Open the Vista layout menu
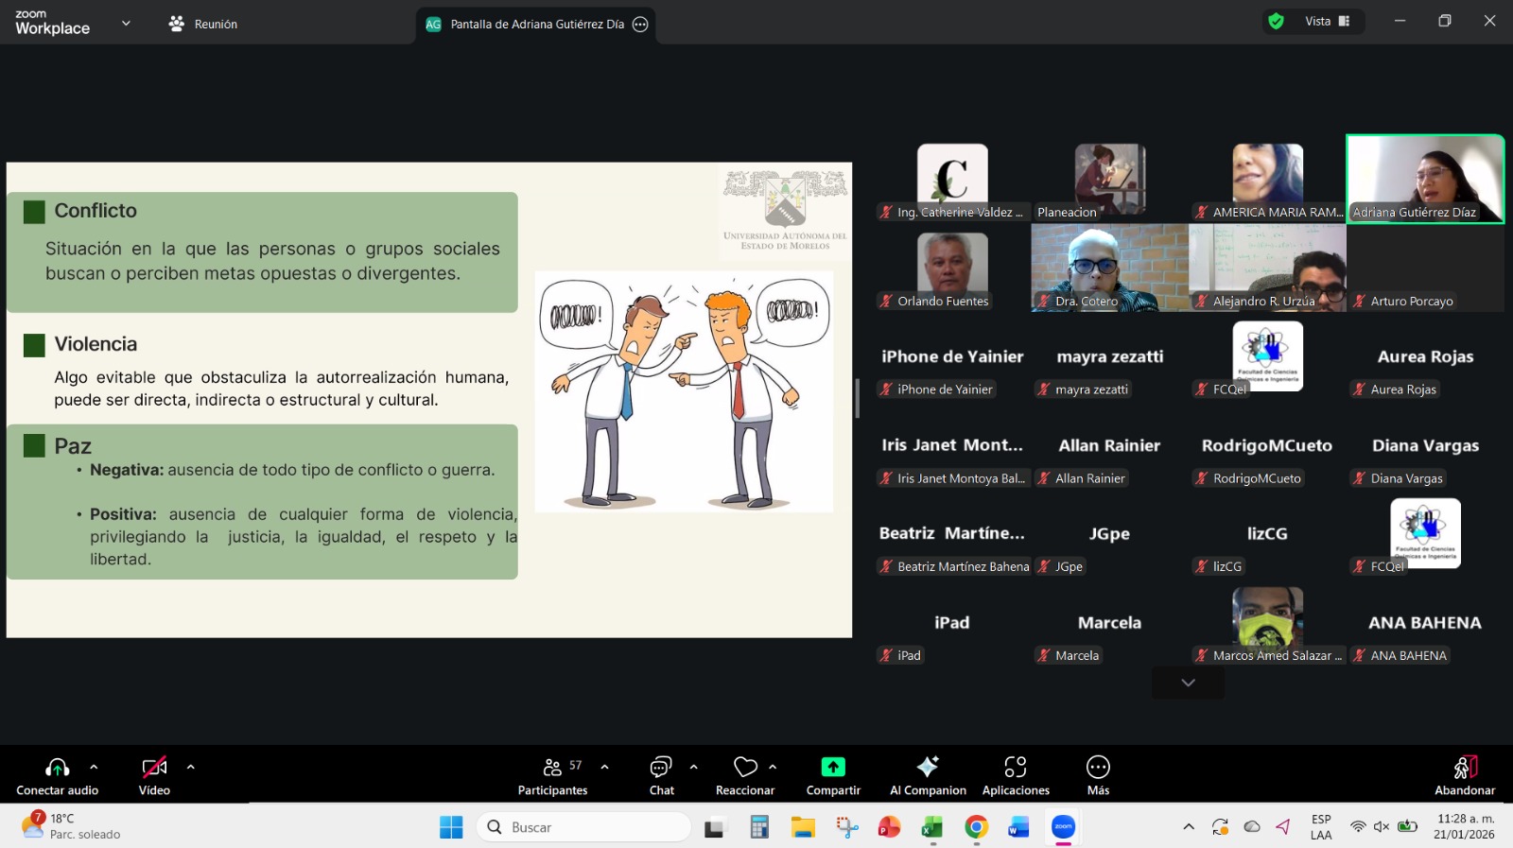This screenshot has height=848, width=1513. [1327, 21]
